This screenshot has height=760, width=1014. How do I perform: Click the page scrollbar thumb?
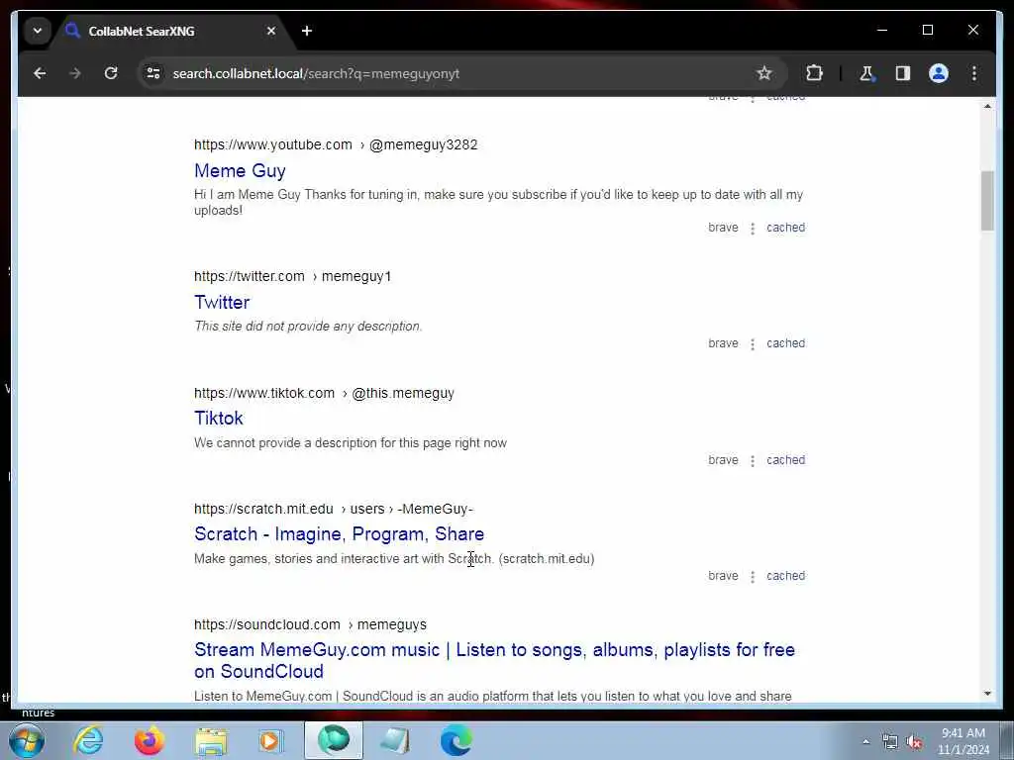click(x=987, y=200)
